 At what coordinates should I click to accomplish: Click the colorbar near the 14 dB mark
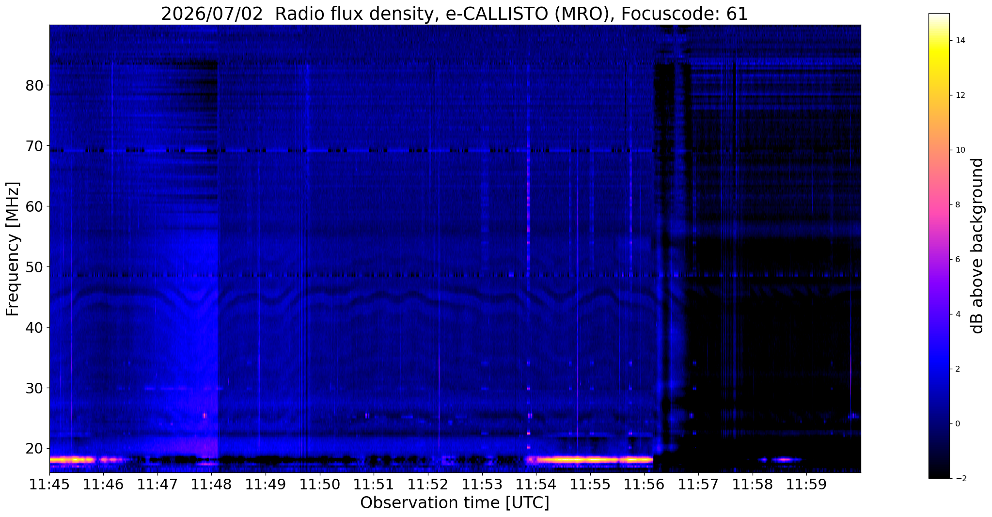tap(939, 41)
